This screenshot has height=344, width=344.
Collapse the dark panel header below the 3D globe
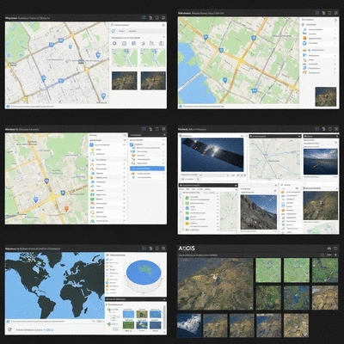pos(164,299)
